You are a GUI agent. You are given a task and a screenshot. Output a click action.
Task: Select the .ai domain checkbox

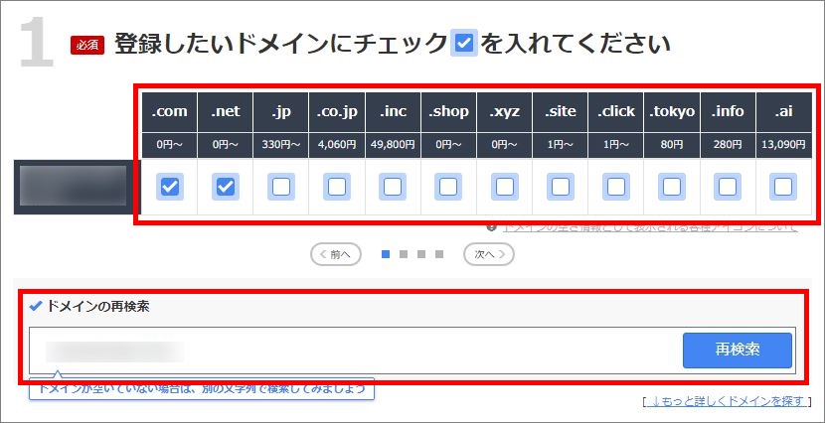point(783,187)
